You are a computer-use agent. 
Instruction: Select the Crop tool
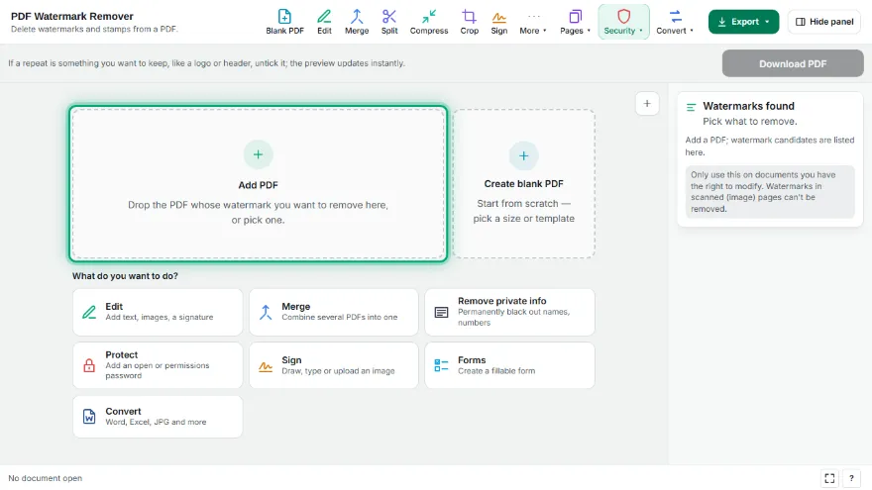click(x=470, y=22)
